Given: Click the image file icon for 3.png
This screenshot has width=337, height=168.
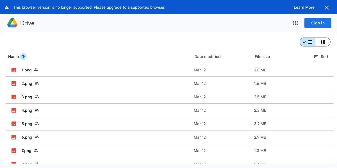Looking at the screenshot, I should click(14, 97).
